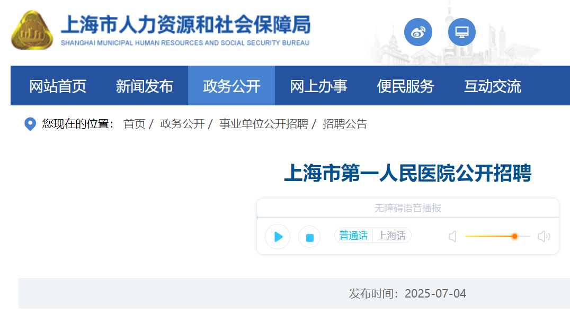This screenshot has width=570, height=324.
Task: Go to 事业单位公开招聘 breadcrumb link
Action: click(x=264, y=124)
